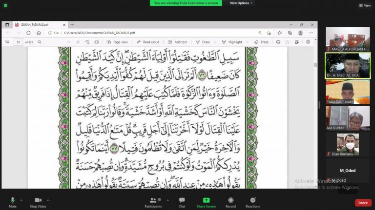Rotate the PDF page

pos(87,42)
